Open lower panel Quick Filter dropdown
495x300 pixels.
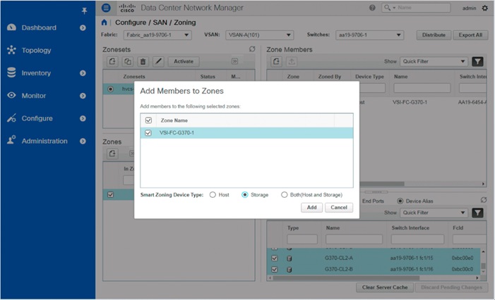click(434, 213)
